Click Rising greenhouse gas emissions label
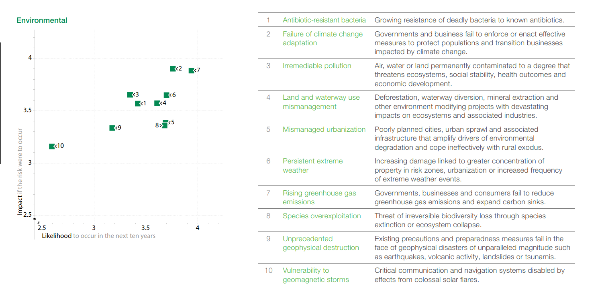Image resolution: width=602 pixels, height=294 pixels. coord(319,197)
